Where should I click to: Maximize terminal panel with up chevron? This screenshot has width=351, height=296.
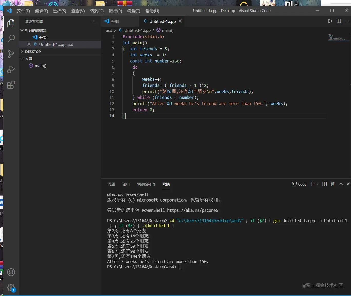(x=341, y=184)
